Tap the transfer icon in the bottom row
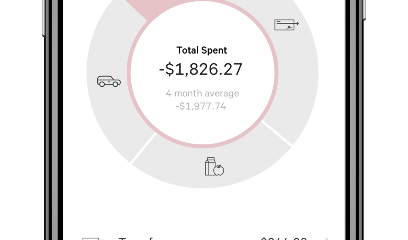 point(91,238)
